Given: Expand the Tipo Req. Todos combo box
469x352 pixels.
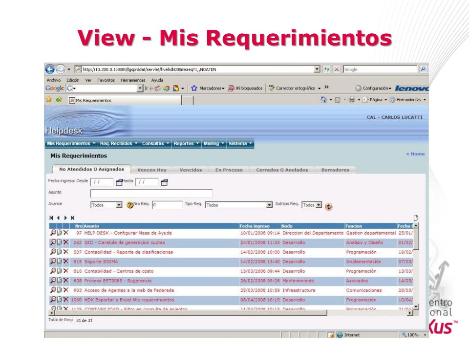Looking at the screenshot, I should click(x=269, y=205).
